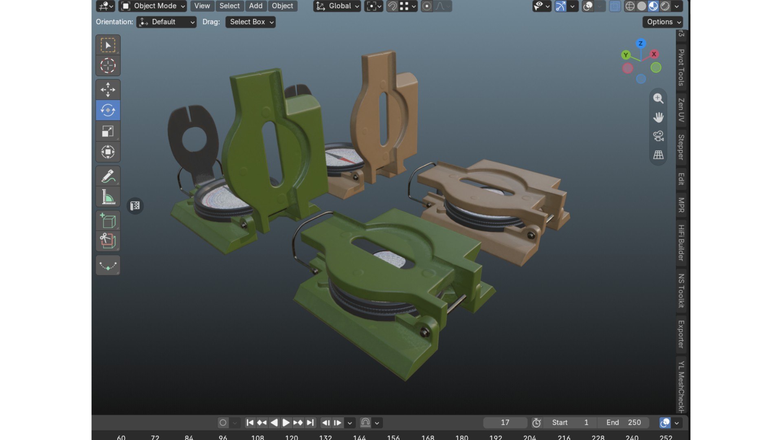Screen dimensions: 782x440
Task: Open the View menu
Action: (x=202, y=6)
